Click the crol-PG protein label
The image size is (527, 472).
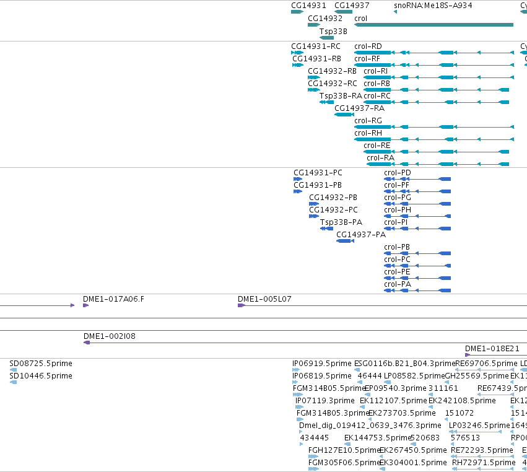point(398,198)
